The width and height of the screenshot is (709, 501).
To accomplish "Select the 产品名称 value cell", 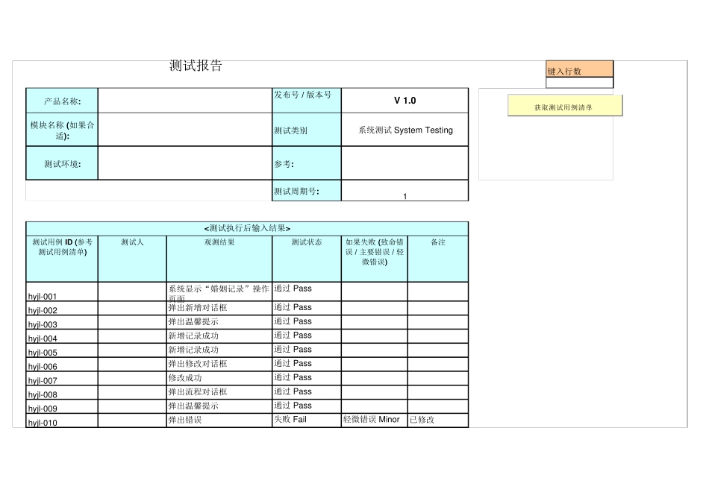I will click(x=185, y=101).
